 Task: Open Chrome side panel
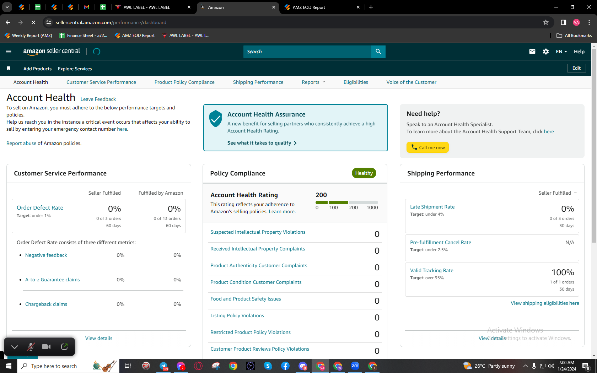[563, 22]
